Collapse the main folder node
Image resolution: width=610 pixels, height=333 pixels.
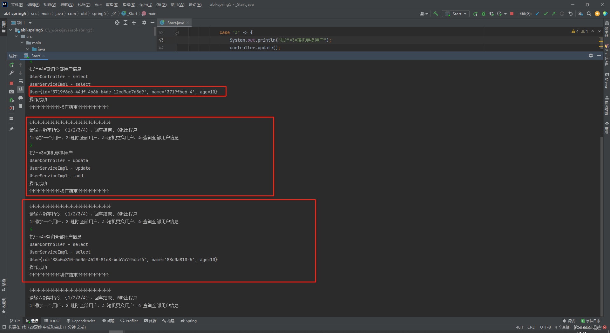(22, 43)
